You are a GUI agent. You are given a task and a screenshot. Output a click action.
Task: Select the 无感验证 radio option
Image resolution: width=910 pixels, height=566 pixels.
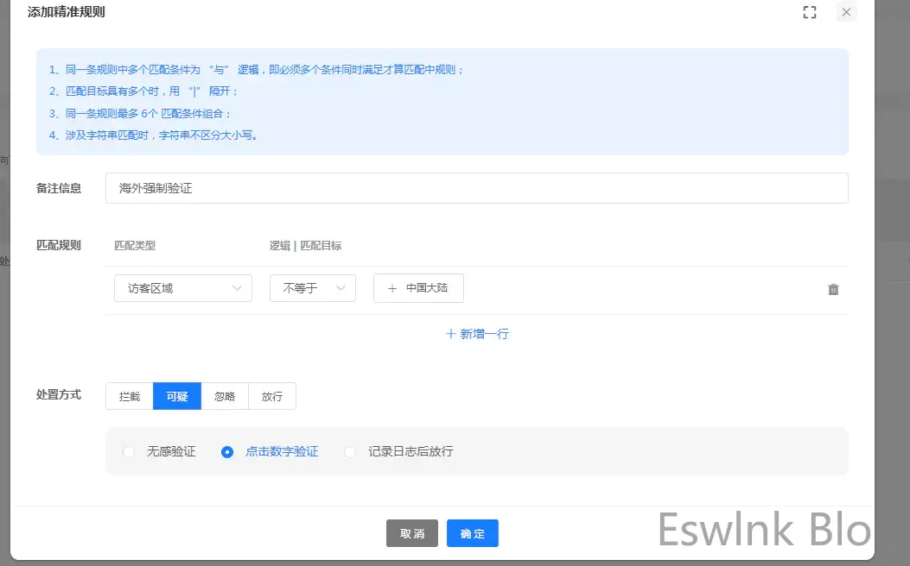[x=130, y=451]
